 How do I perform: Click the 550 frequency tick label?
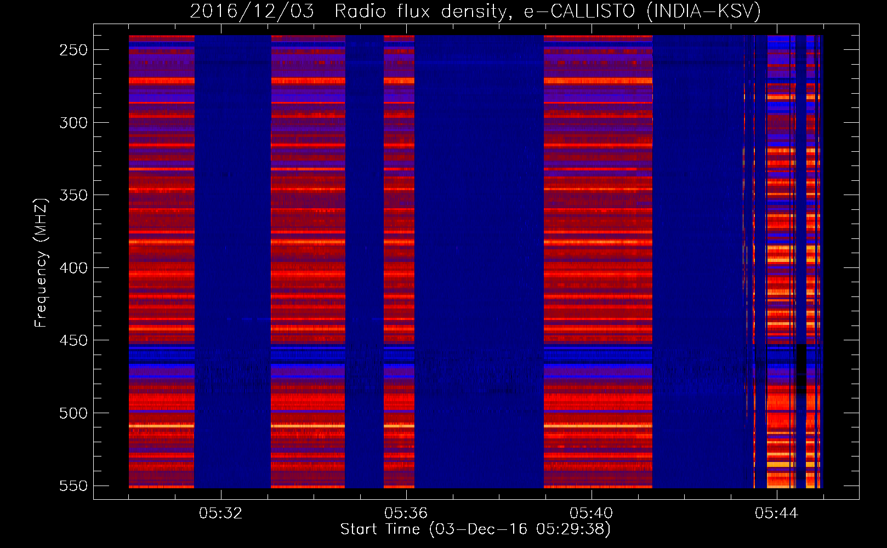point(73,486)
